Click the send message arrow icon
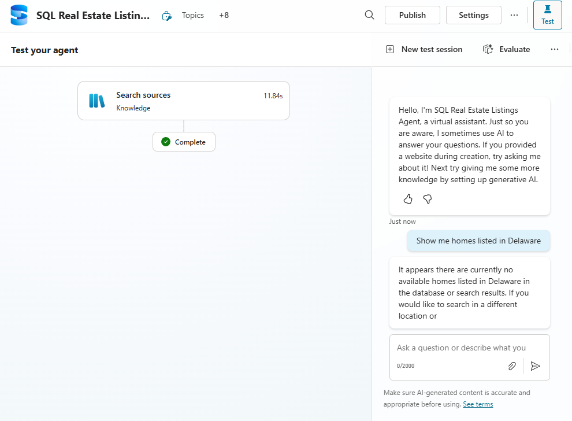The image size is (572, 421). point(536,365)
